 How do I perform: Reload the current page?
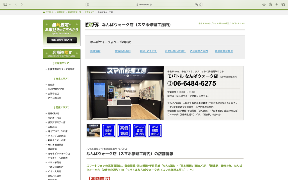point(200,4)
